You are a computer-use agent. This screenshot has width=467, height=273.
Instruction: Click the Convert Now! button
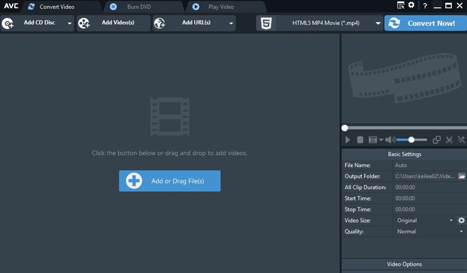426,23
